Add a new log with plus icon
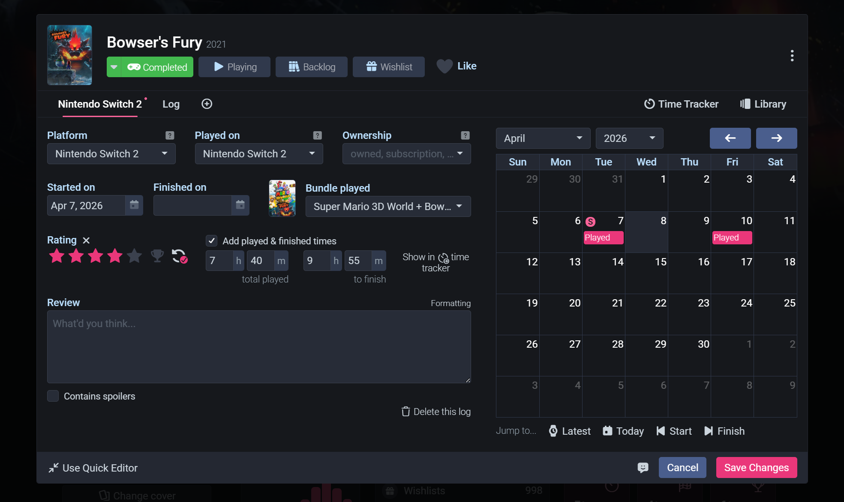Screen dimensions: 844x502 [x=207, y=104]
